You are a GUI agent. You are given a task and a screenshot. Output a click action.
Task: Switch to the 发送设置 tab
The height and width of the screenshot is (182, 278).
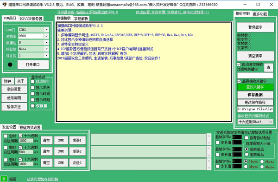pos(9,127)
